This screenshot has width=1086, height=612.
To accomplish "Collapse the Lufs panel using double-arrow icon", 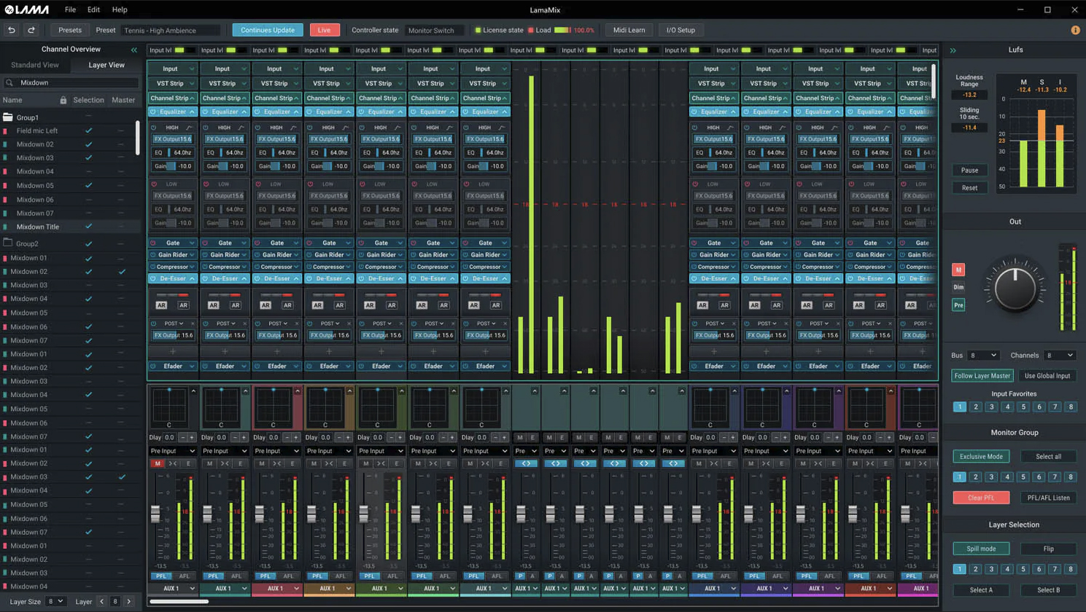I will [953, 50].
